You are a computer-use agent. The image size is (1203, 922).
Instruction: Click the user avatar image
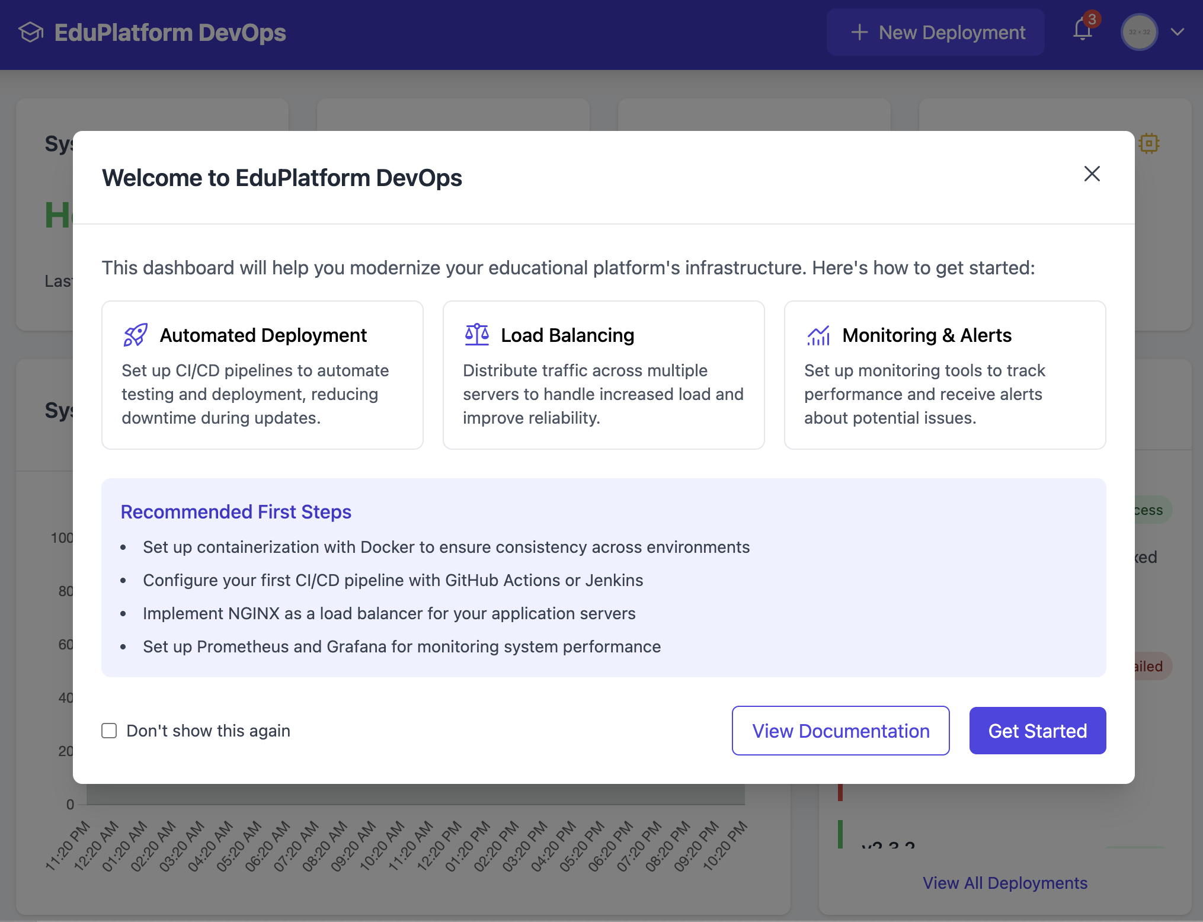click(x=1138, y=32)
